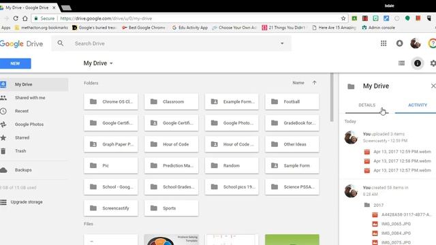Click the blue NEW button
The image size is (436, 245).
coord(15,63)
